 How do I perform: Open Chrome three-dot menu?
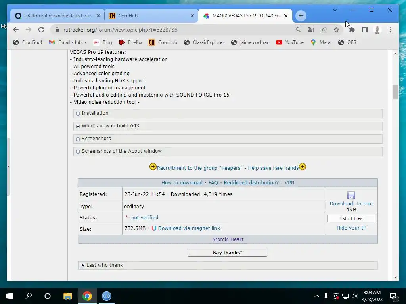click(390, 30)
